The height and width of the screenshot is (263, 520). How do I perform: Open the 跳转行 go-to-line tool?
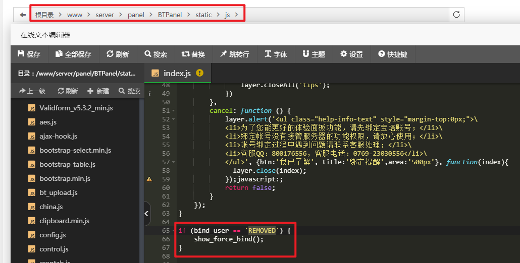(235, 54)
